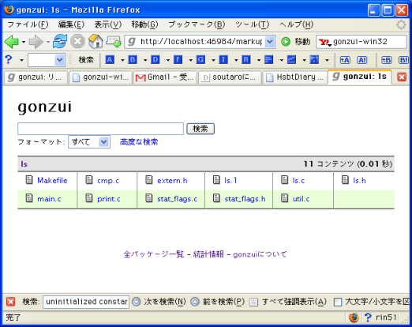Open the 統計情報 statistics link
The image size is (412, 327).
click(208, 254)
